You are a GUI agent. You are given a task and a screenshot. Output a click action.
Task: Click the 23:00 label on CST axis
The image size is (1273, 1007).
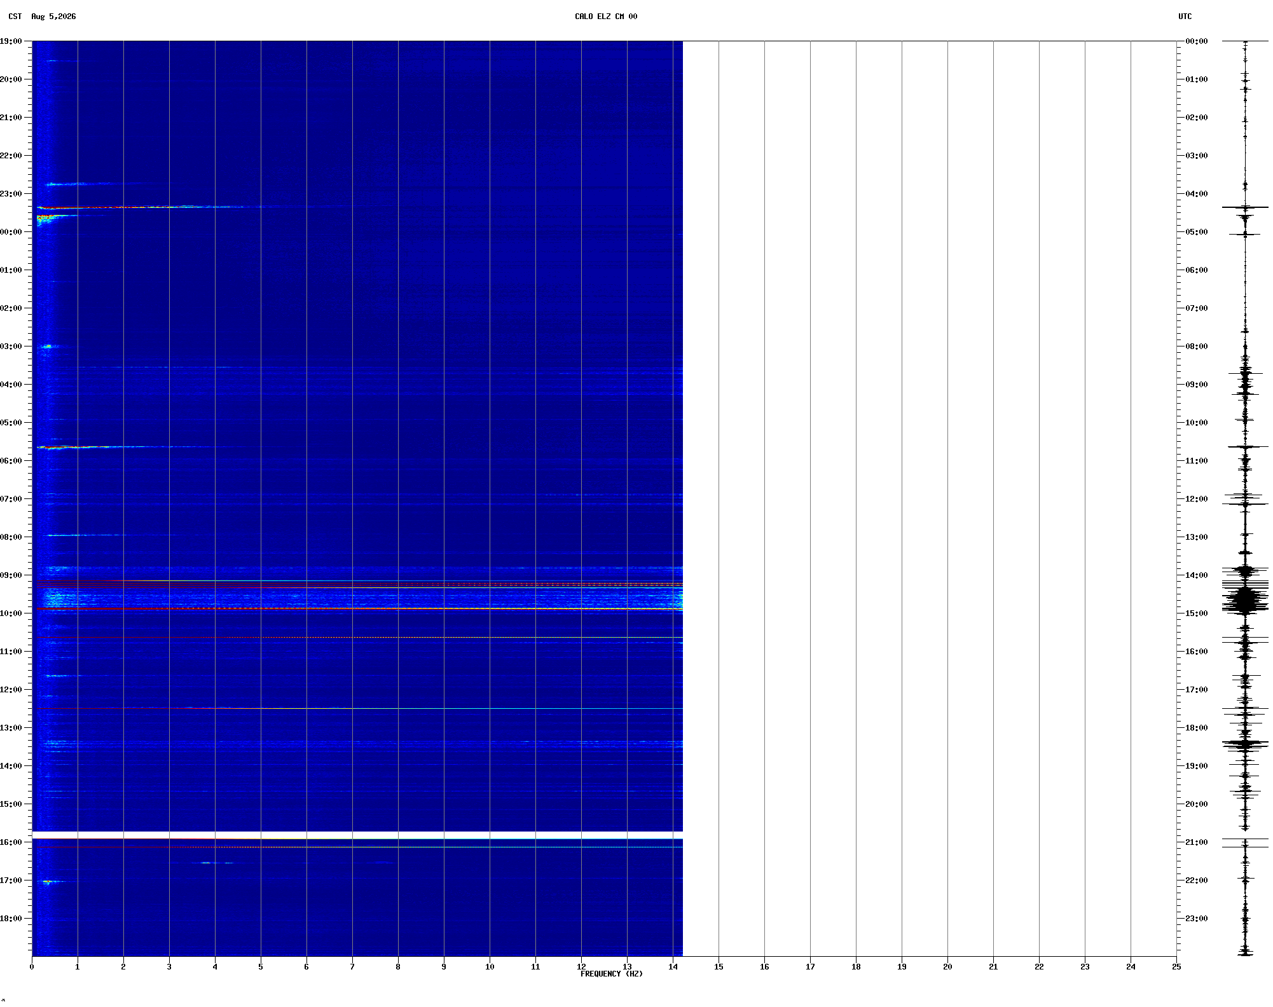click(x=11, y=194)
